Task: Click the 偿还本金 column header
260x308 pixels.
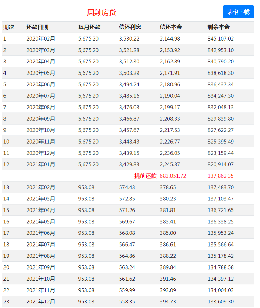Action: coord(171,27)
